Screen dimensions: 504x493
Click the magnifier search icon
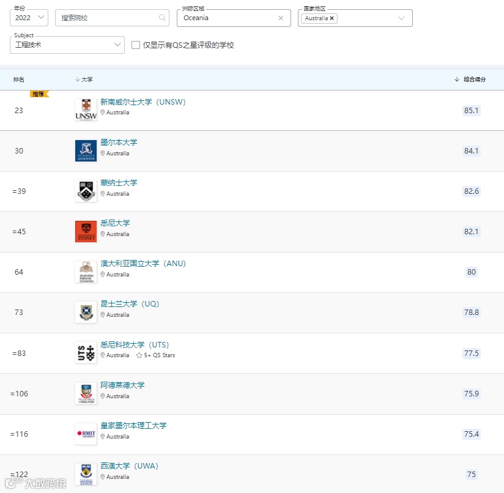(x=162, y=18)
